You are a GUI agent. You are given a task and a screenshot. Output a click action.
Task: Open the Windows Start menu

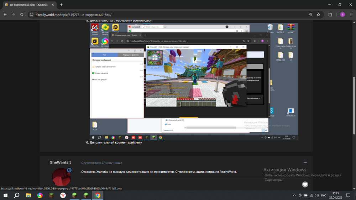pos(5,195)
